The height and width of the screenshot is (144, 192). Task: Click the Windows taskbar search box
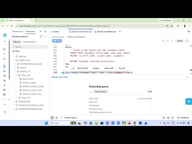63,123
